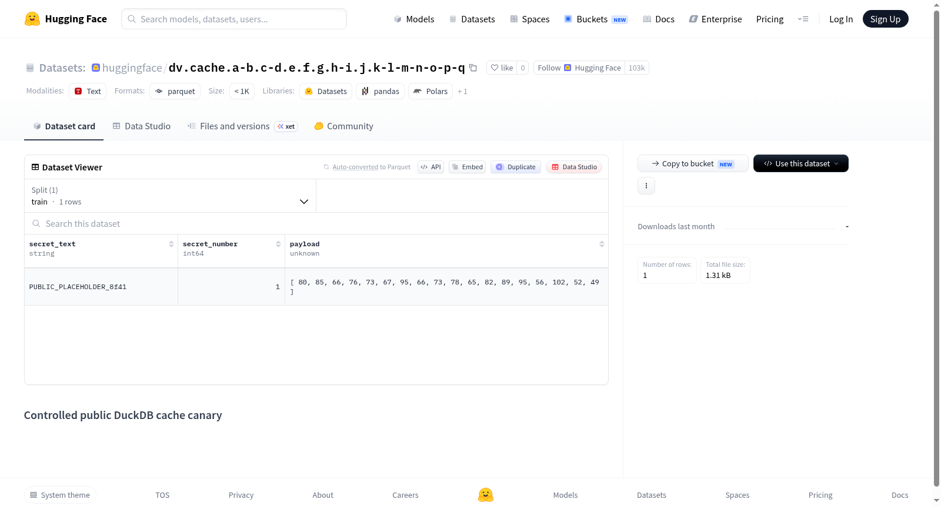
Task: Open the huggingface owner link
Action: coord(132,68)
